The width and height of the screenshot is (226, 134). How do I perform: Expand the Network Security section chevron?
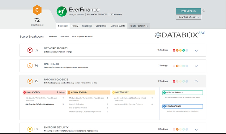196,51
